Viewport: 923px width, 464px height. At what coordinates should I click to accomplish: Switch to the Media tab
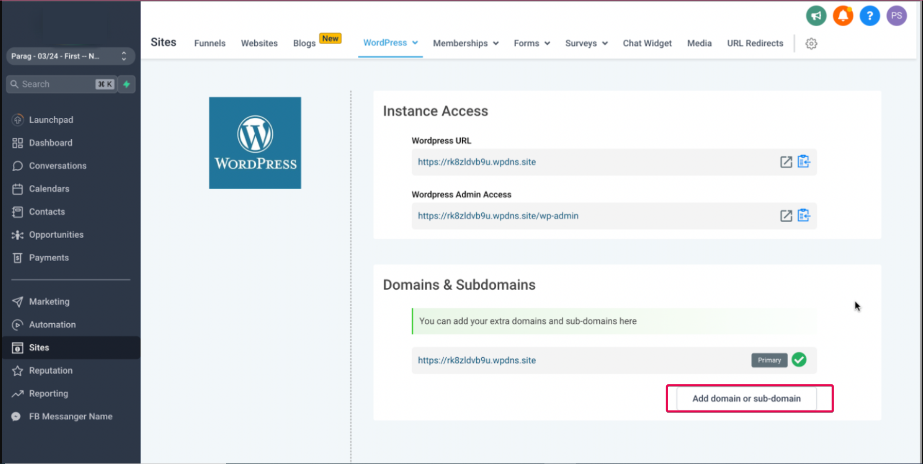(699, 43)
